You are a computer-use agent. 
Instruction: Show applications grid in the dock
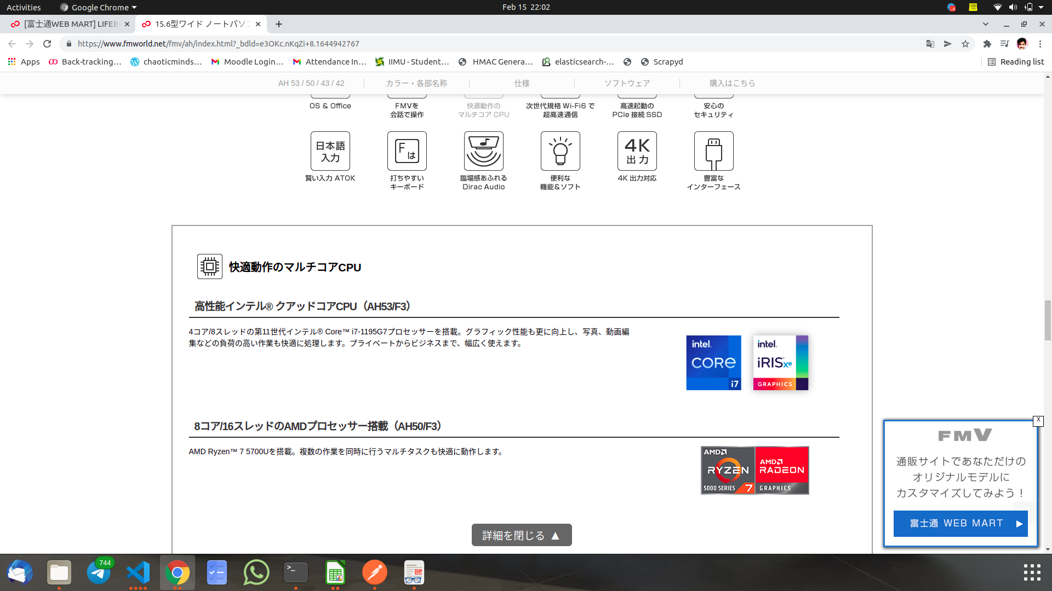[x=1032, y=572]
